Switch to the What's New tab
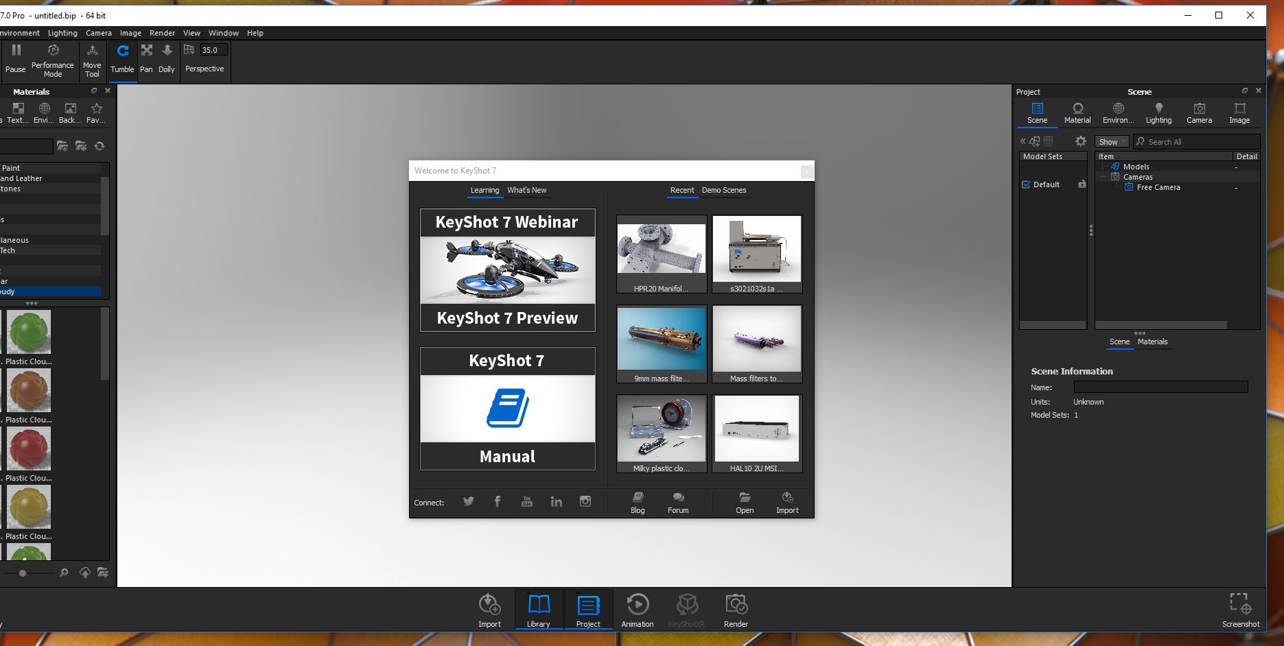 coord(527,190)
